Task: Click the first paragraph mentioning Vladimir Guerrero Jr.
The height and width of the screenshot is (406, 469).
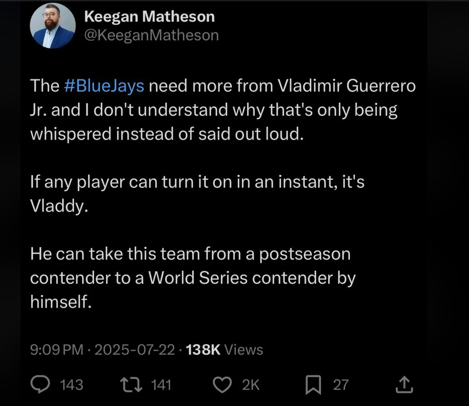Action: click(x=213, y=110)
